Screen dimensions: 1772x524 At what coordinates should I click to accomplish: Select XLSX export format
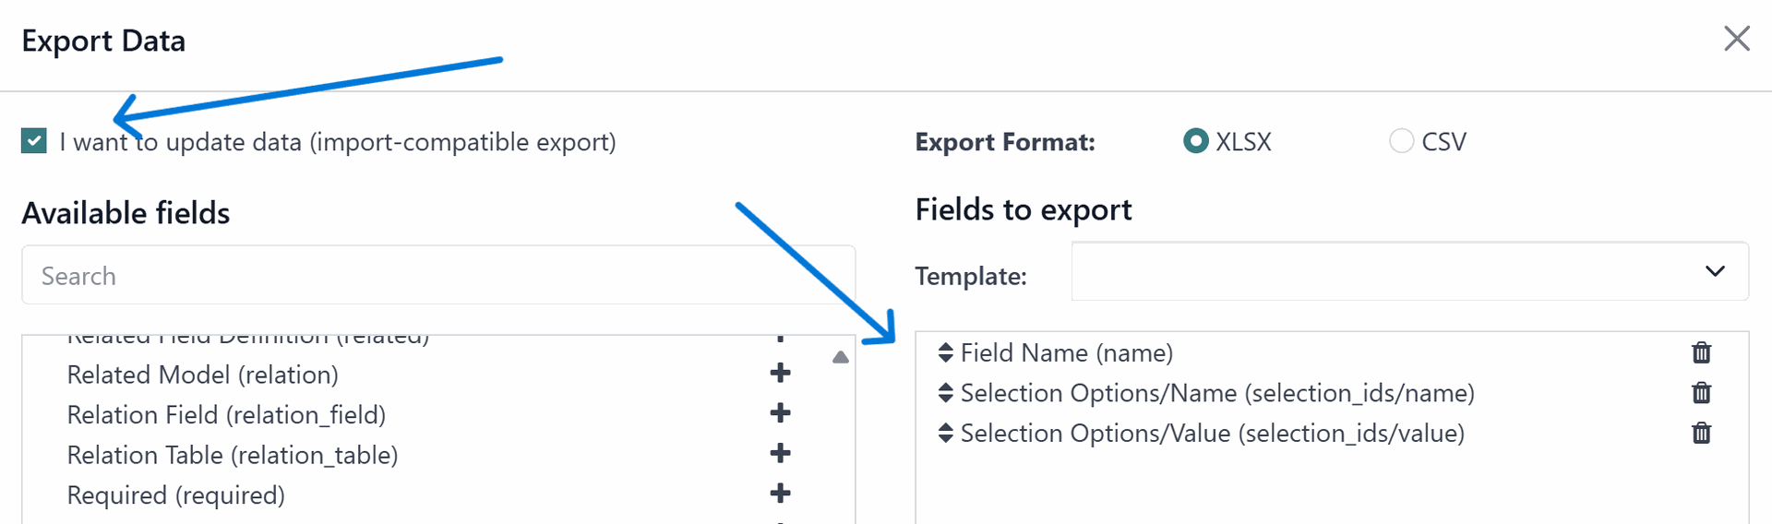pyautogui.click(x=1196, y=141)
